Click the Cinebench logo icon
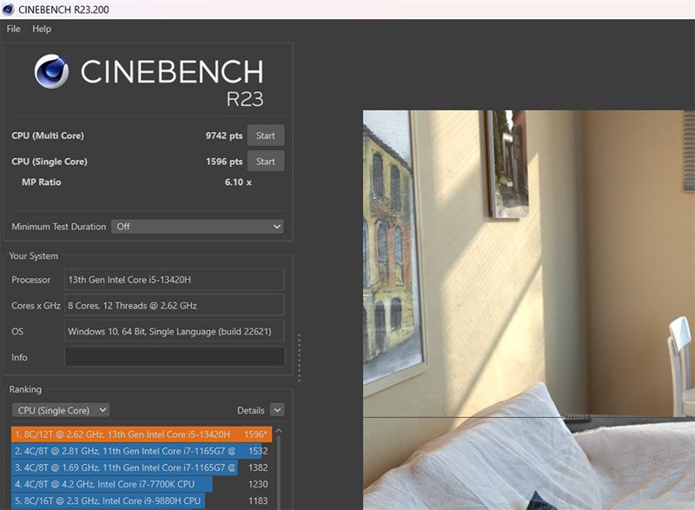Screen dimensions: 695x510 click(54, 72)
